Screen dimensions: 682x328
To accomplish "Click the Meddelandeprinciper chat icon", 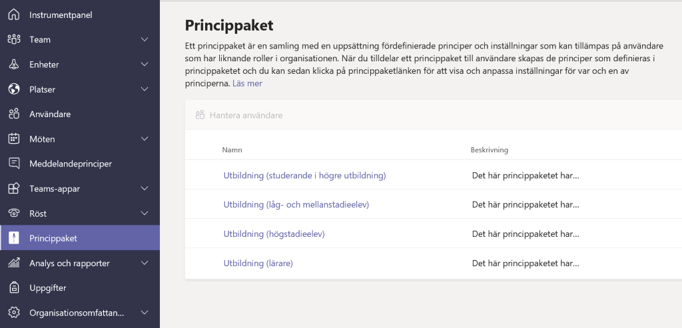I will (x=14, y=164).
